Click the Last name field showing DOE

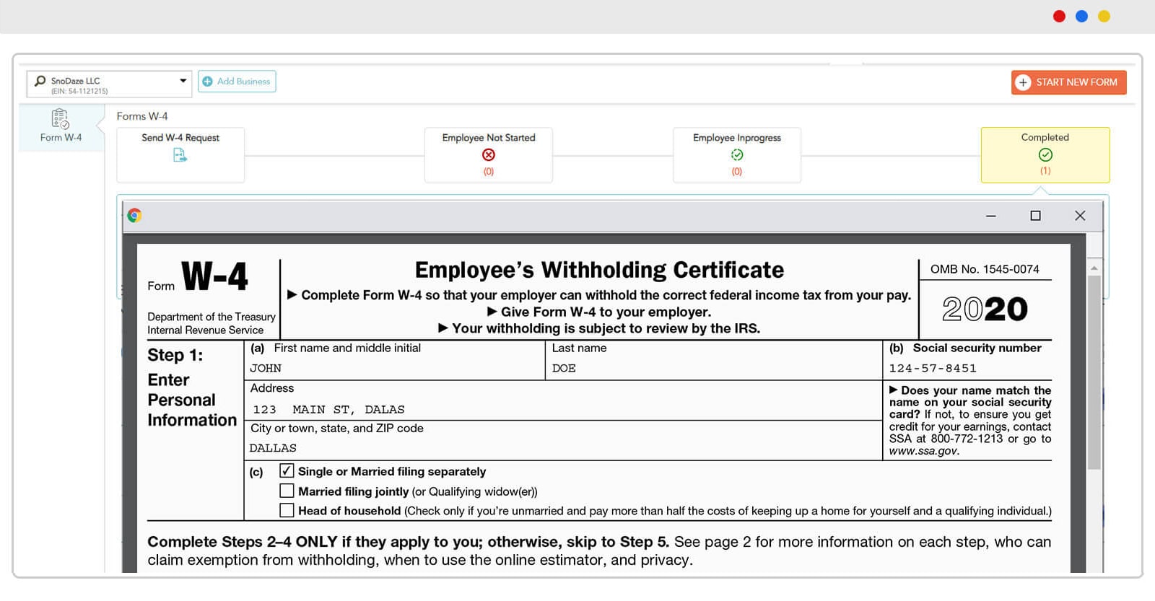pyautogui.click(x=711, y=368)
